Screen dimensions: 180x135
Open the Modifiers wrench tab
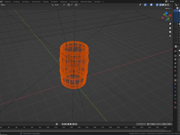coord(175,84)
